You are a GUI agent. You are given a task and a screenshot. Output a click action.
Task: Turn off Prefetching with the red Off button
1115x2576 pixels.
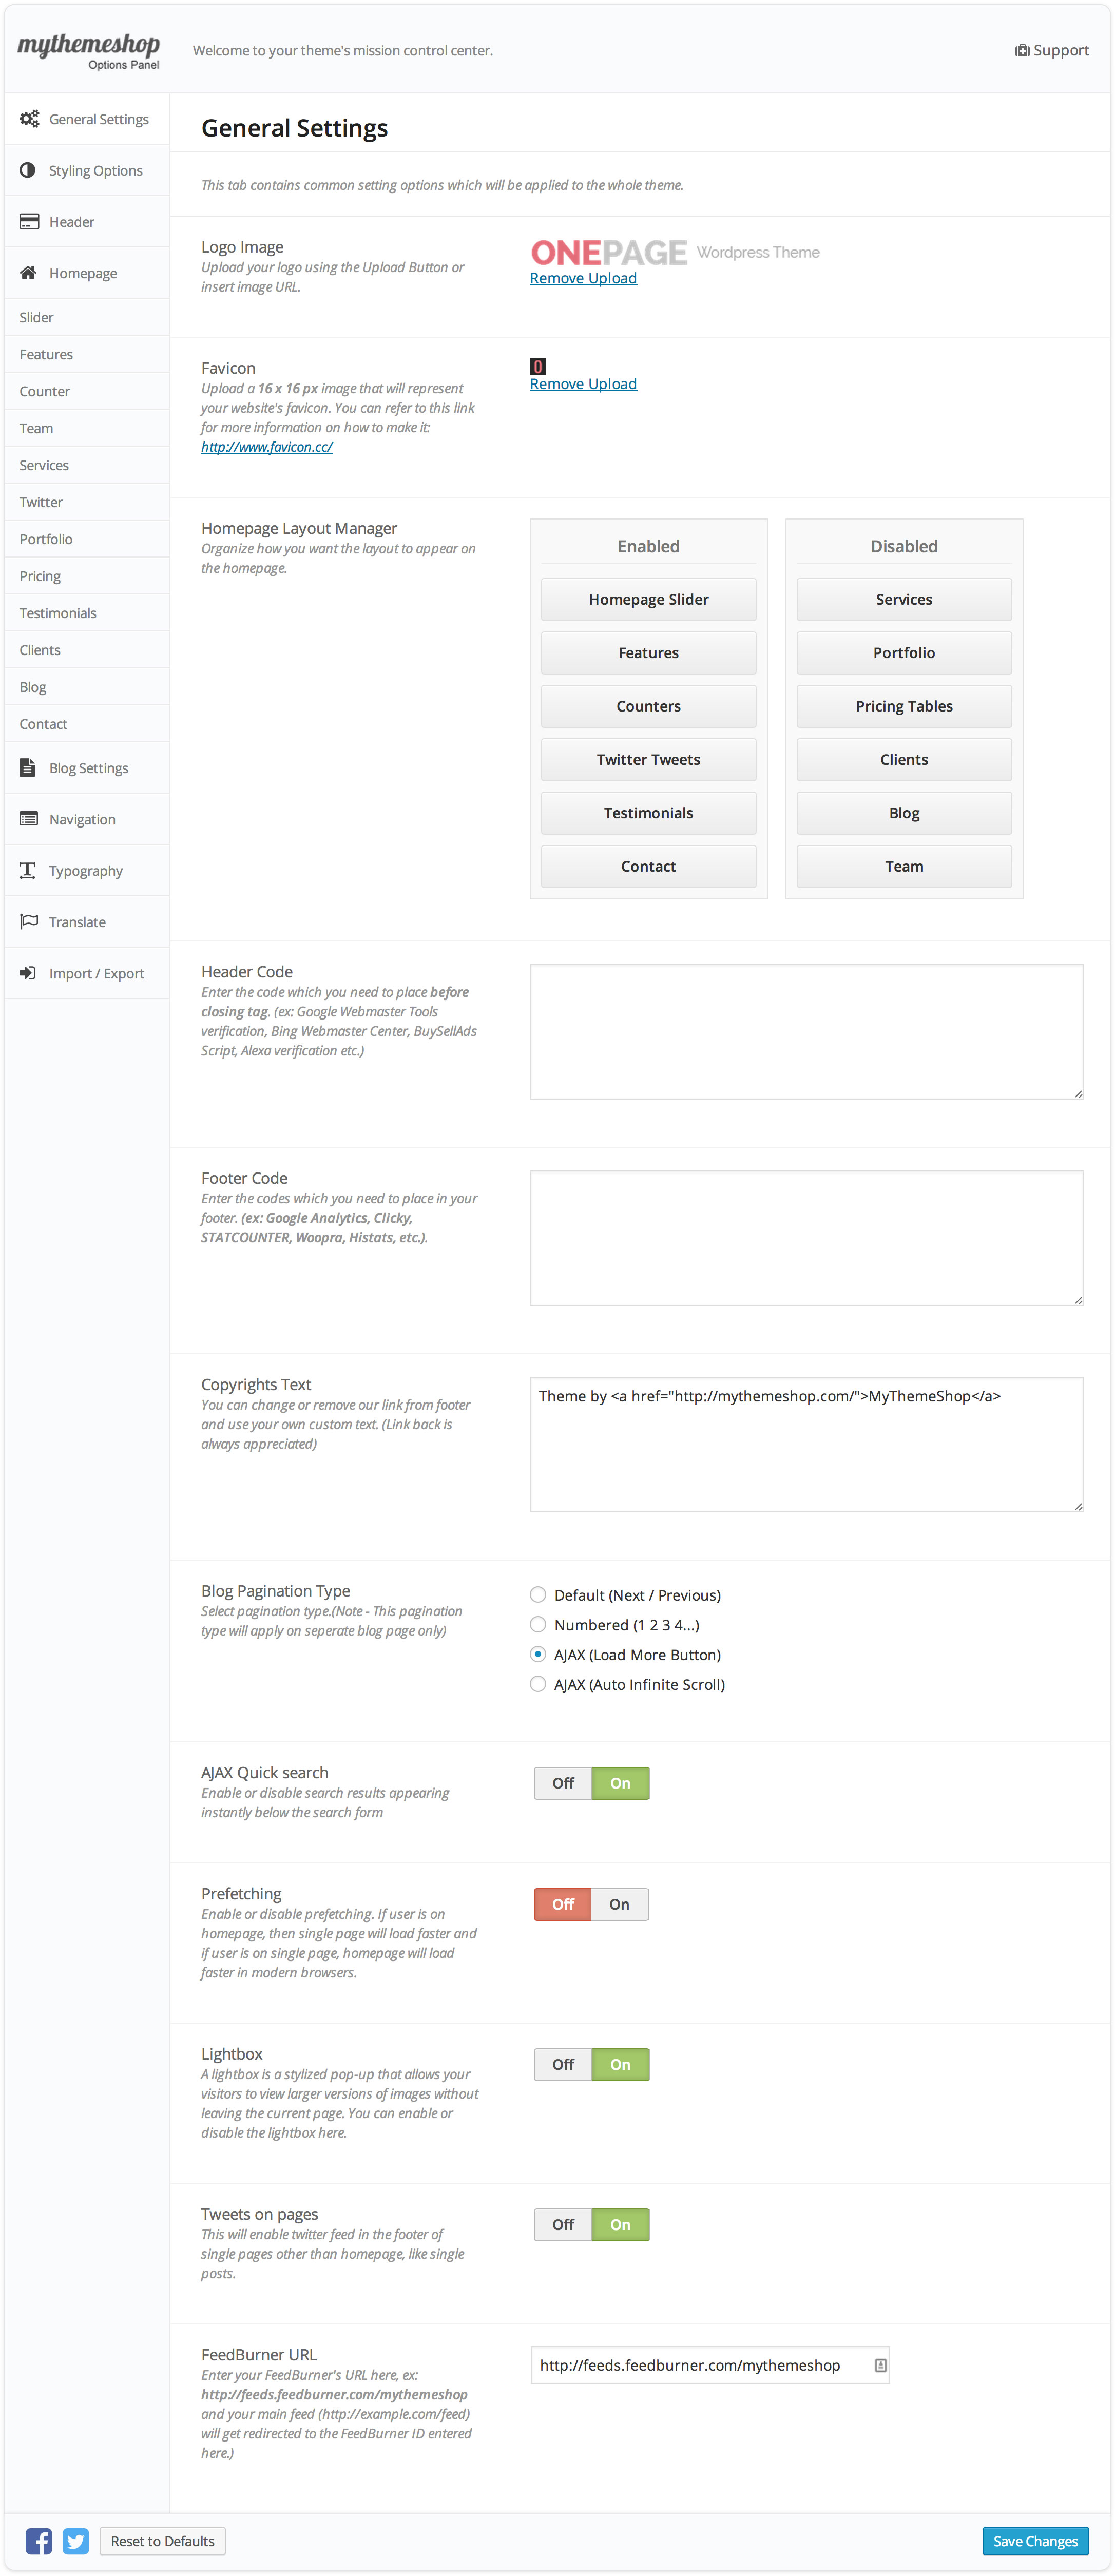point(563,1904)
